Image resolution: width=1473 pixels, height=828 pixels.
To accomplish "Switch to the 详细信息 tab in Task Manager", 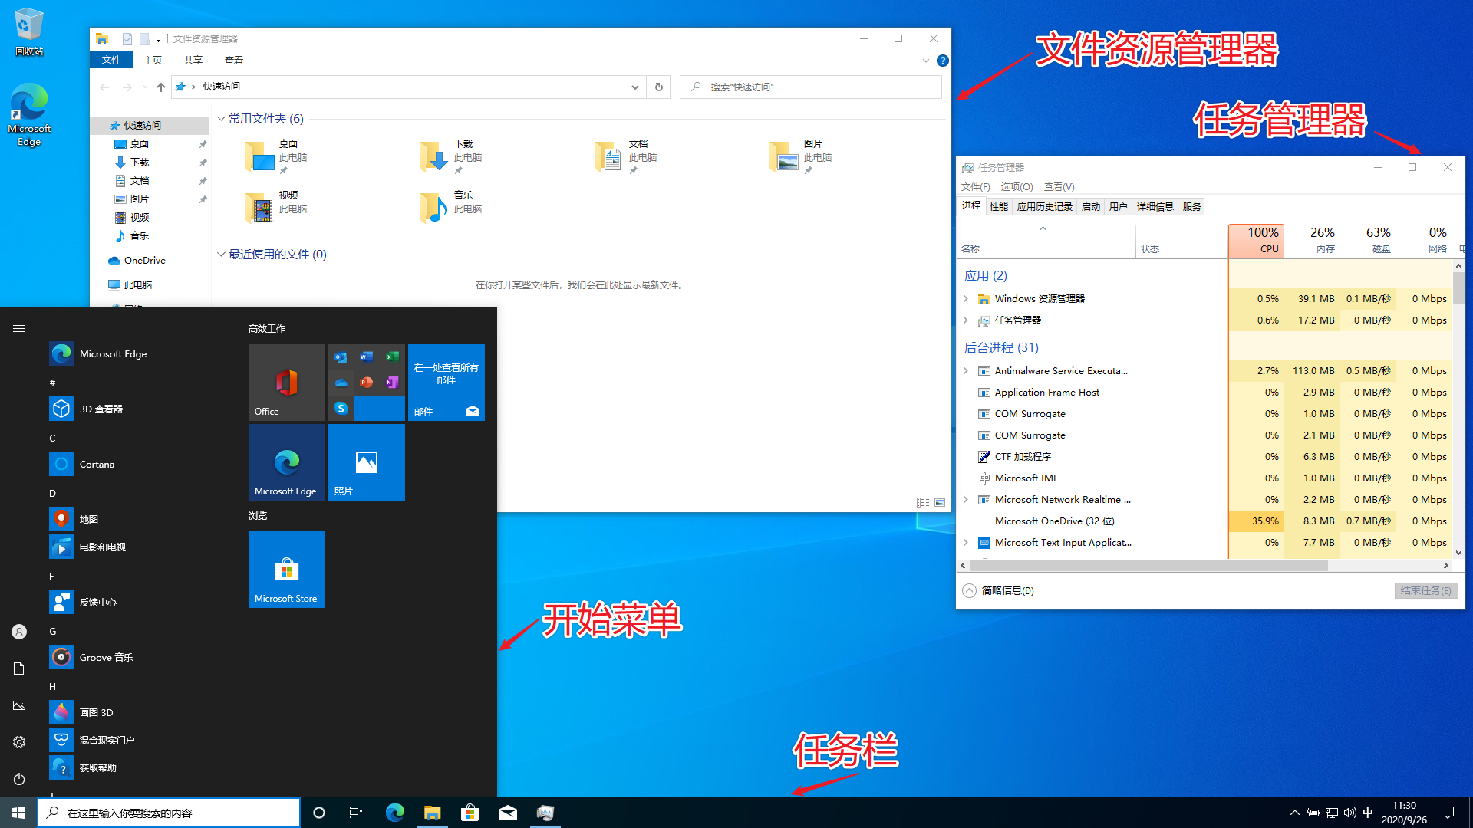I will tap(1155, 206).
